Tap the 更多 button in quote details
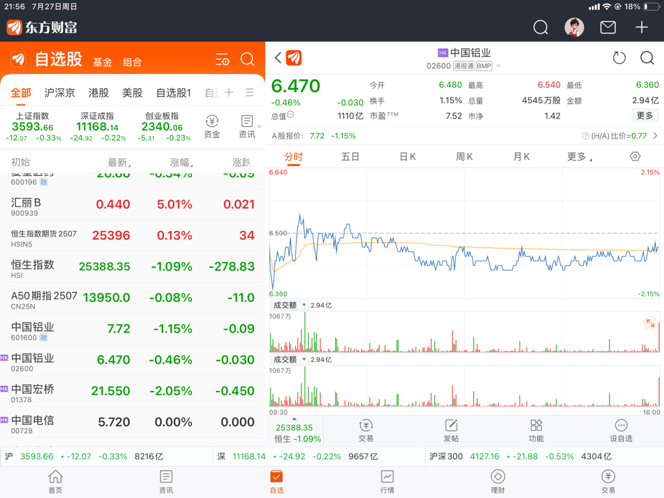 click(x=645, y=115)
